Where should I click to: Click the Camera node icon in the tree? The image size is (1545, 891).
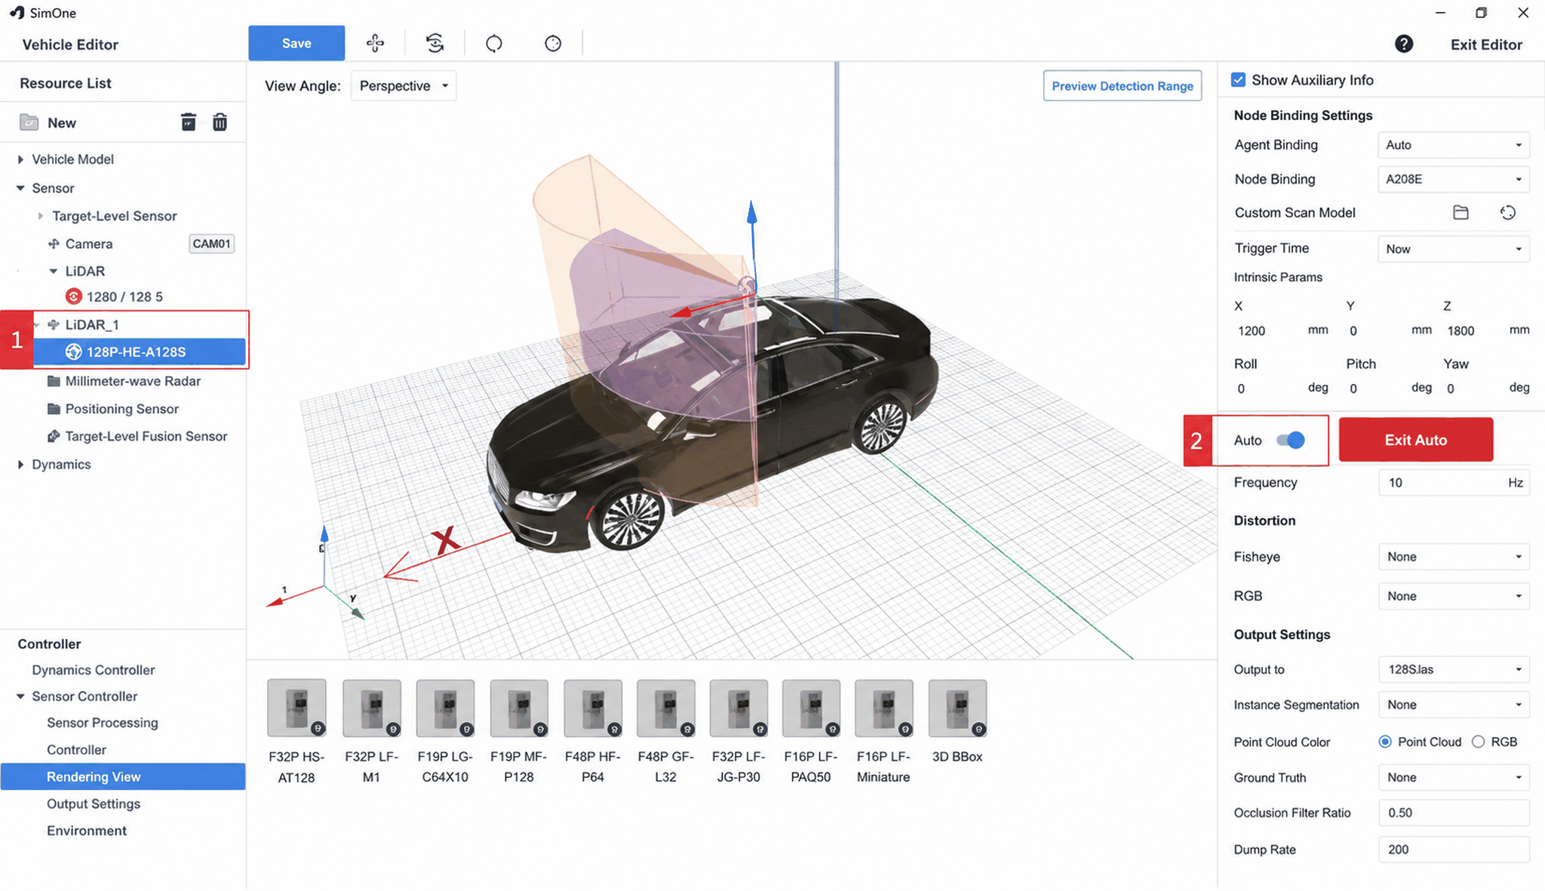(x=54, y=244)
